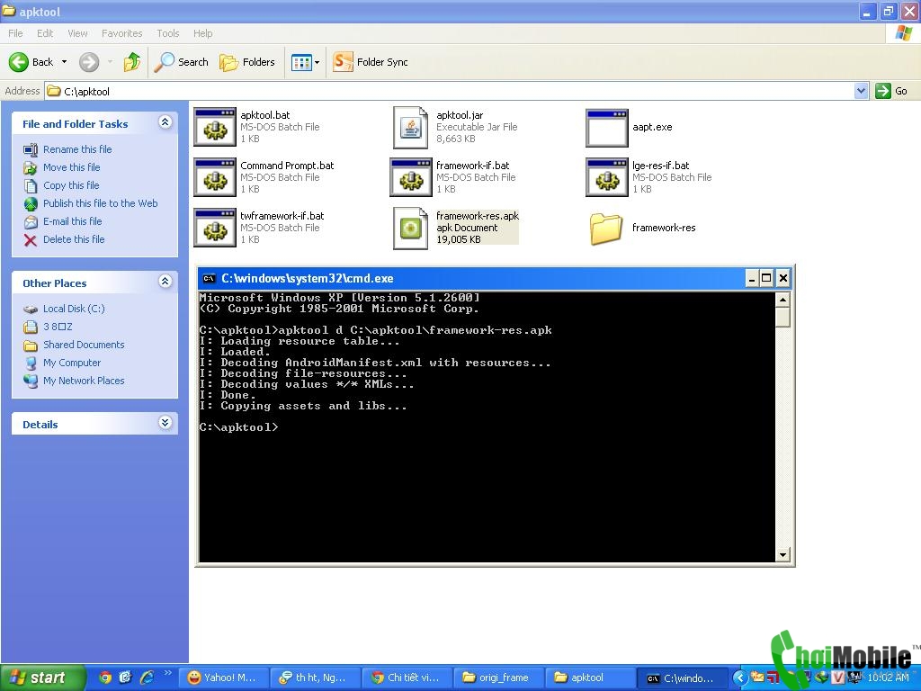Click the Forward arrow icon
Image resolution: width=921 pixels, height=691 pixels.
click(x=89, y=62)
